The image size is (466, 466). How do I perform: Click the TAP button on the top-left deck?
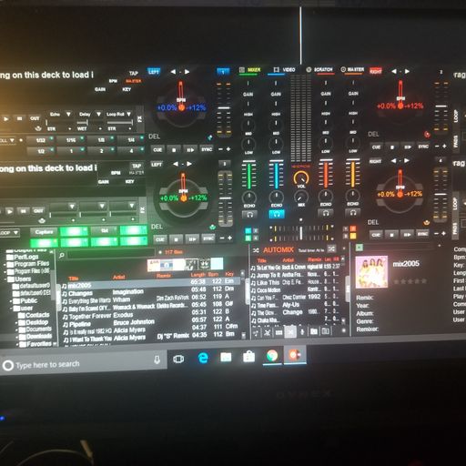(134, 73)
